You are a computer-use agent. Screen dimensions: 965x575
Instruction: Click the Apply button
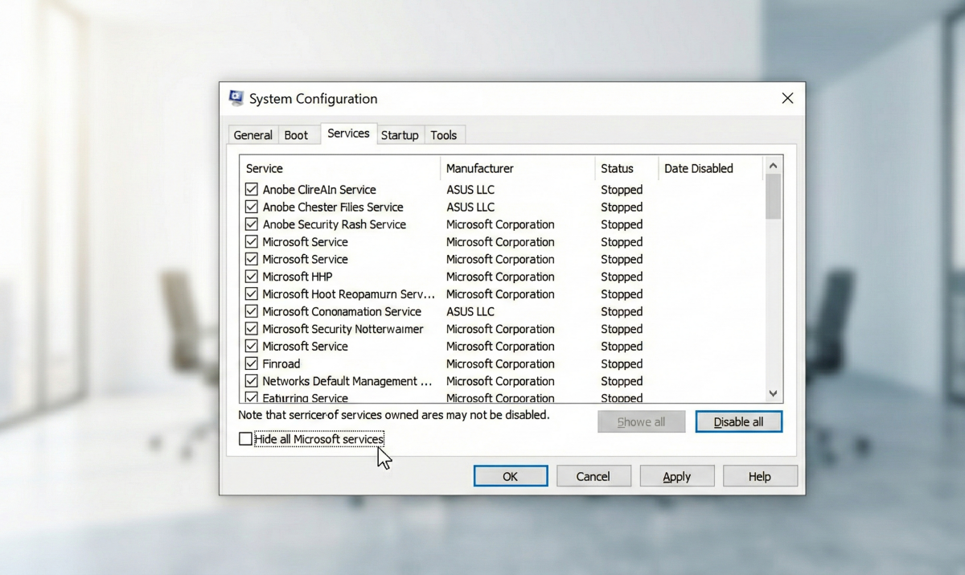point(677,476)
